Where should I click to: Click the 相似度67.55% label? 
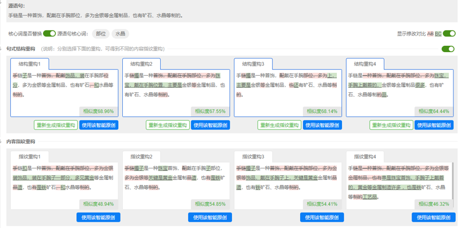click(210, 111)
